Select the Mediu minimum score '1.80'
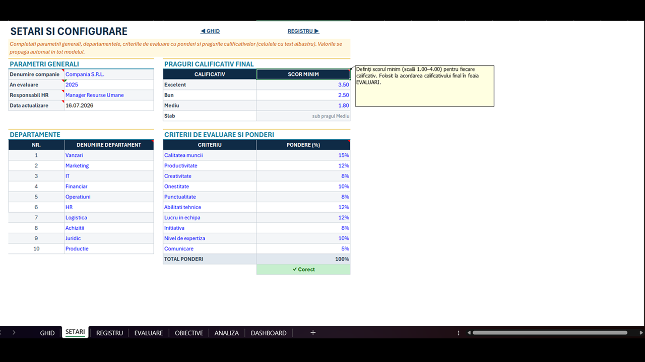645x362 pixels. click(x=303, y=106)
